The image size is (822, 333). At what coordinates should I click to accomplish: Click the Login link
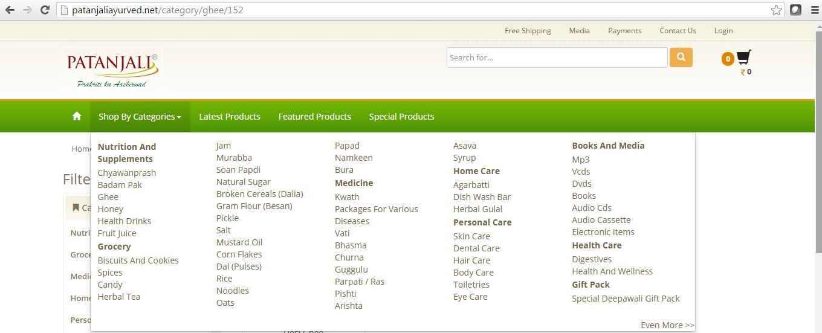click(x=723, y=31)
